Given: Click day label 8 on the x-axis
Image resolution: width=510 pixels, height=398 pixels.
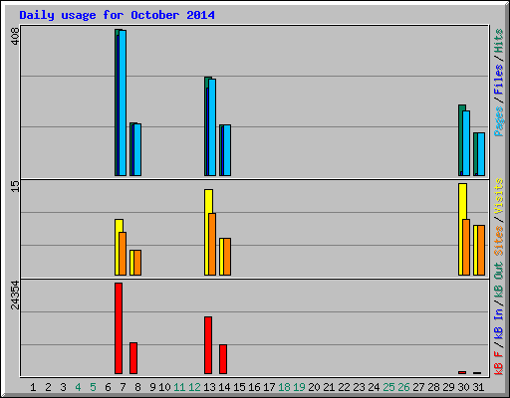Looking at the screenshot, I should click(x=137, y=387).
